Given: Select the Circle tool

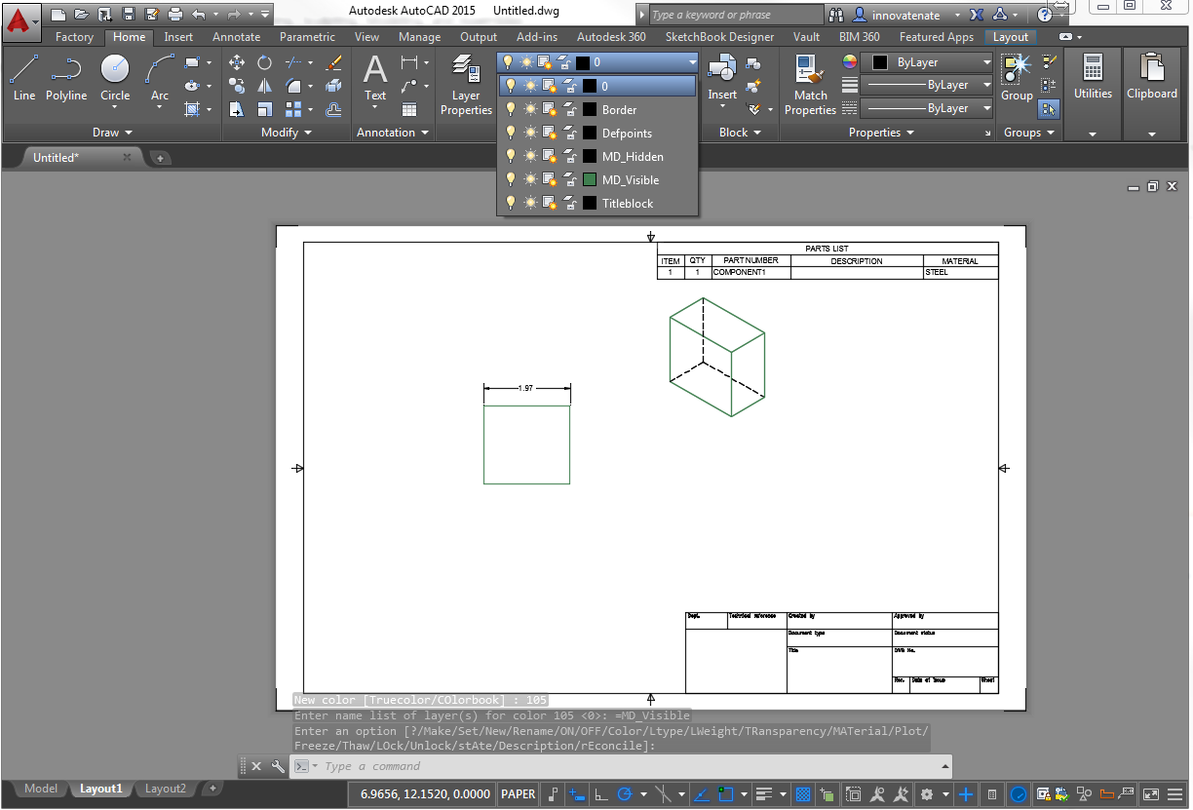Looking at the screenshot, I should (x=115, y=78).
